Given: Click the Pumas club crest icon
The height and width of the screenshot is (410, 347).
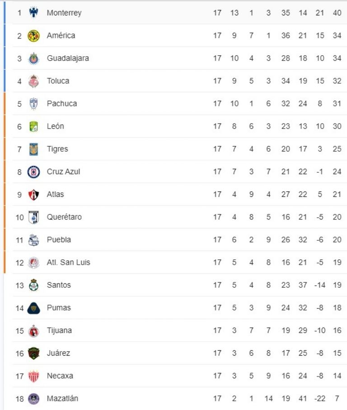Looking at the screenshot, I should [33, 308].
